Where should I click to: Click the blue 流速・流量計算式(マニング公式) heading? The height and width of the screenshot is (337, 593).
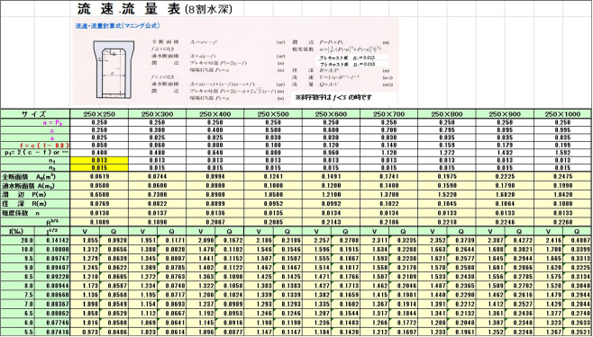click(118, 26)
